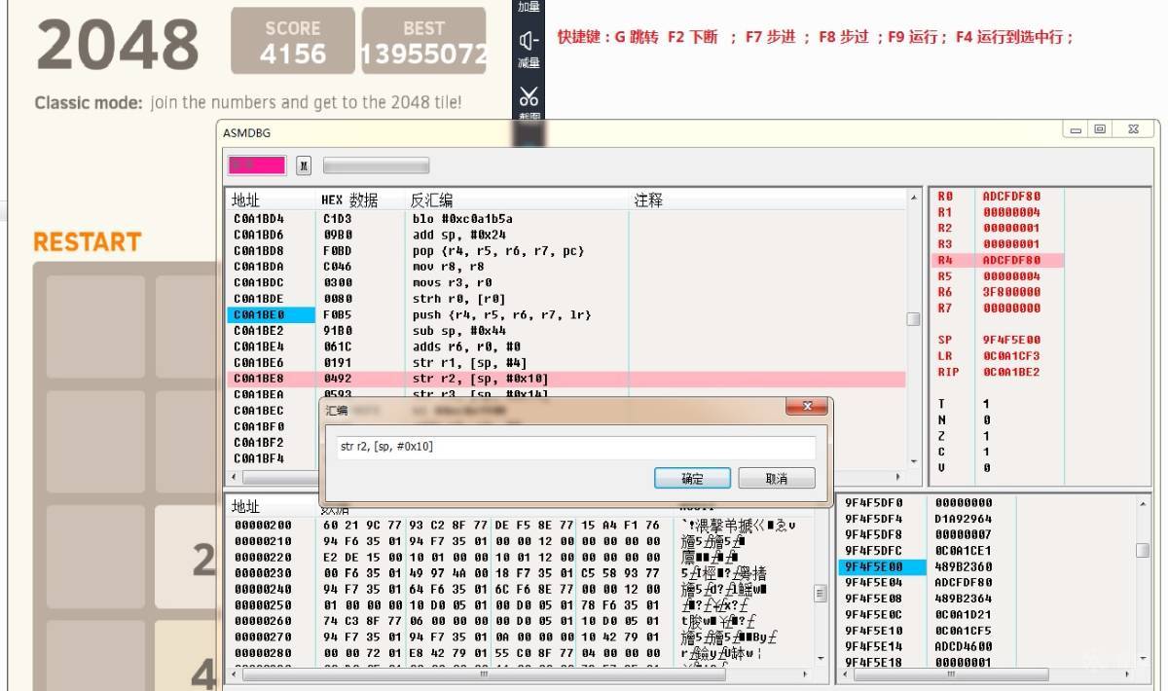
Task: Select the SP register value 9F4F5E00
Action: click(1011, 341)
